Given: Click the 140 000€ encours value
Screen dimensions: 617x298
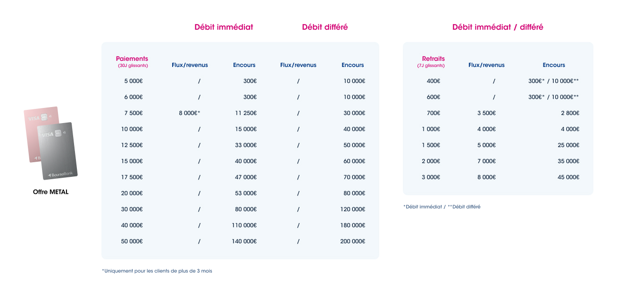Looking at the screenshot, I should tap(244, 241).
